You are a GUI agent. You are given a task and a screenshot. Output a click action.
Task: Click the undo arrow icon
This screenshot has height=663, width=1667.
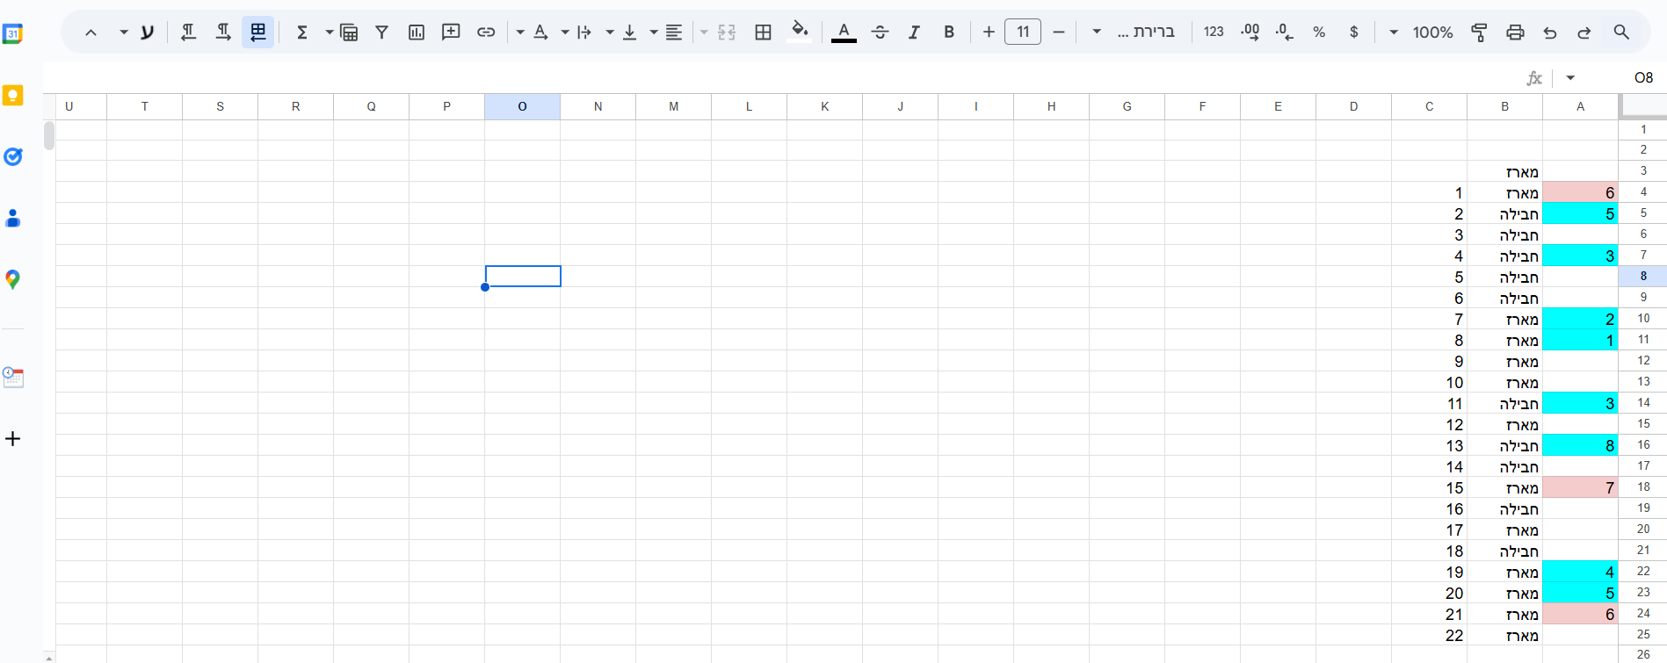point(1549,32)
